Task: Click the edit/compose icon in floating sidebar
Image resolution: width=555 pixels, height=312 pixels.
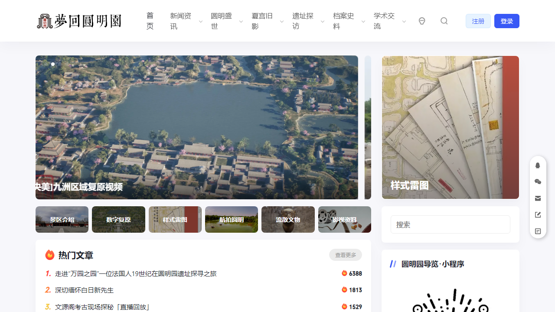Action: (x=538, y=214)
